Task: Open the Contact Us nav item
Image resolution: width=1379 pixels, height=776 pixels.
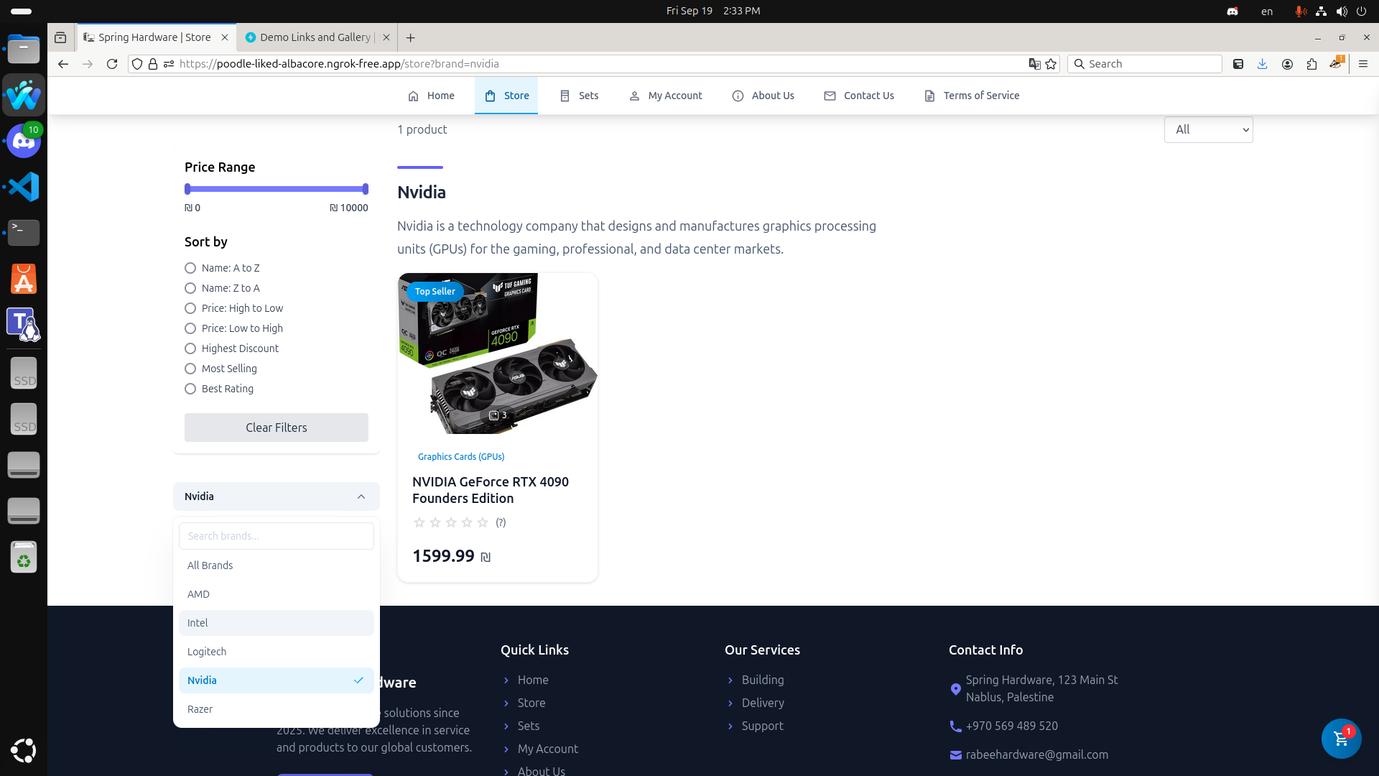Action: pyautogui.click(x=859, y=96)
